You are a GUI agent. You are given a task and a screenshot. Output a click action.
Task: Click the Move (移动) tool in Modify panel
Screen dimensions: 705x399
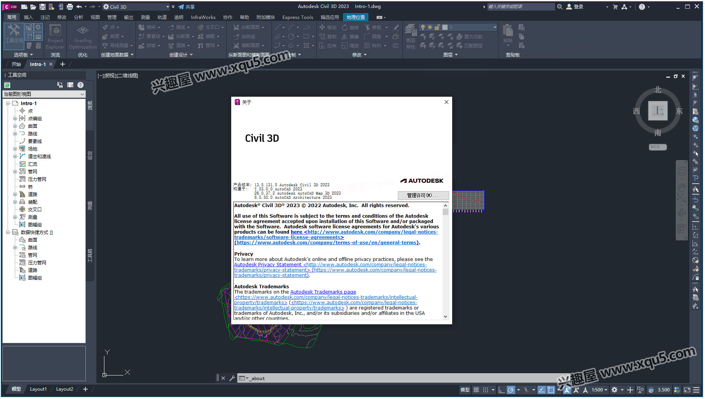coord(328,27)
